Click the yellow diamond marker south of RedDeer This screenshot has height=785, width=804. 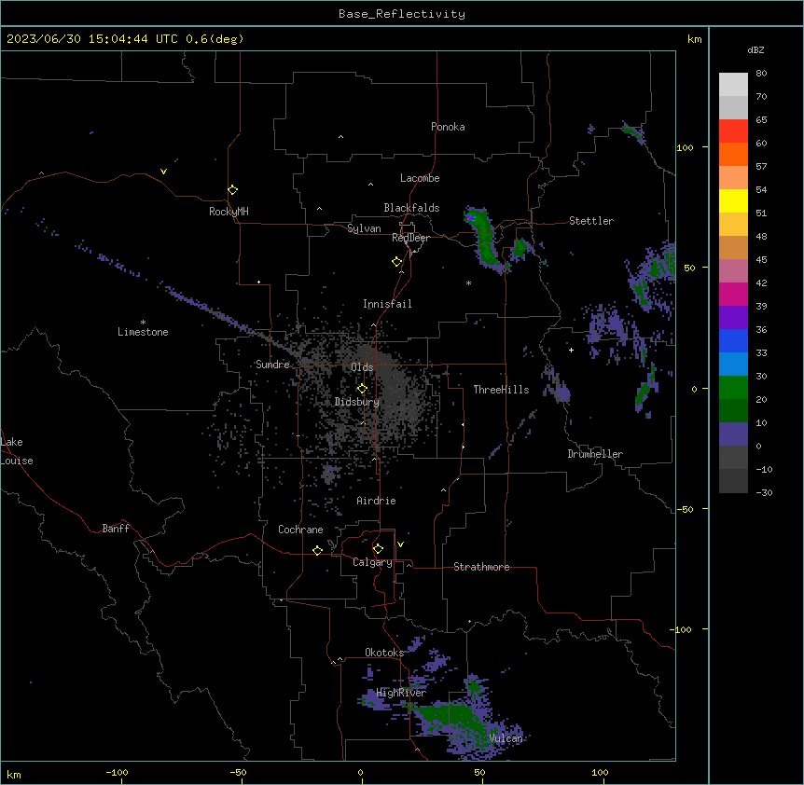[396, 261]
